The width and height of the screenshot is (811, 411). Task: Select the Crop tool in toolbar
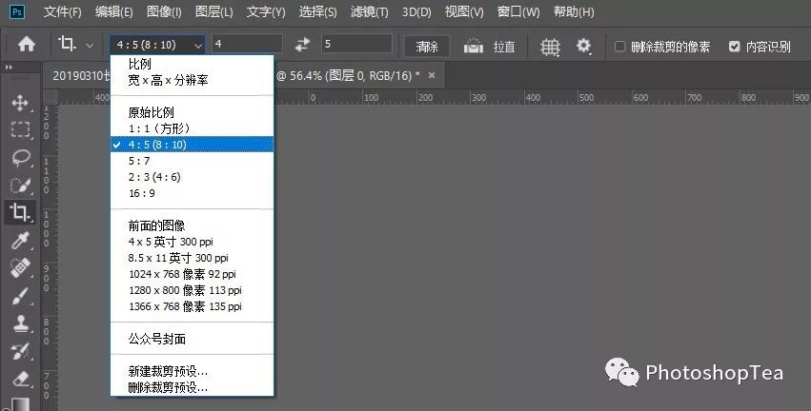pos(20,212)
